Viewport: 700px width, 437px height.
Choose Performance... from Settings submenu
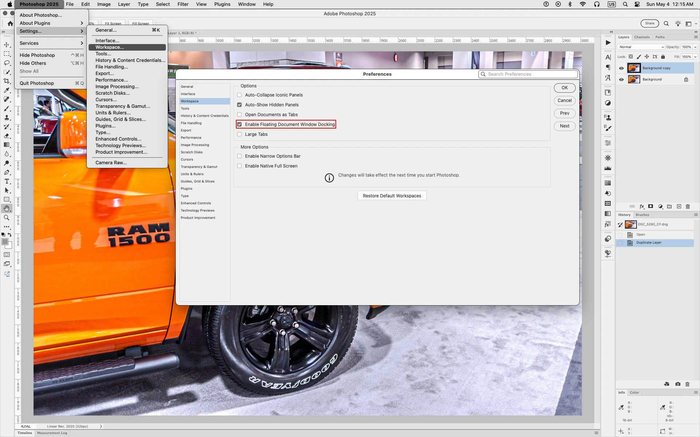[112, 80]
